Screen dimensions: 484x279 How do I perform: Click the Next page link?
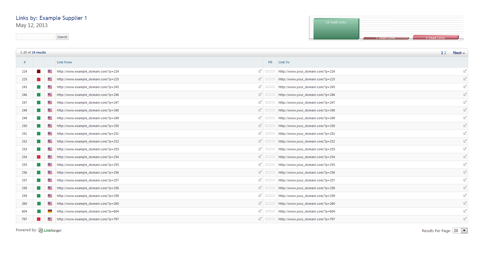pyautogui.click(x=459, y=53)
